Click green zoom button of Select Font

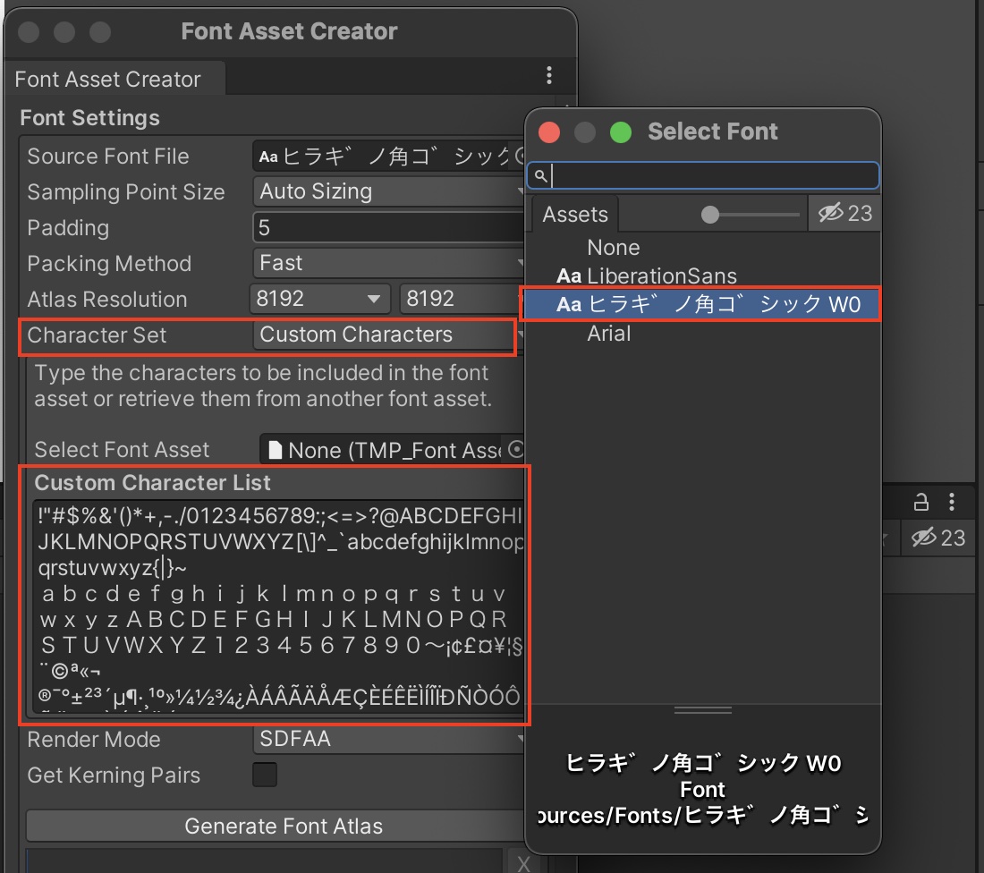(x=621, y=132)
